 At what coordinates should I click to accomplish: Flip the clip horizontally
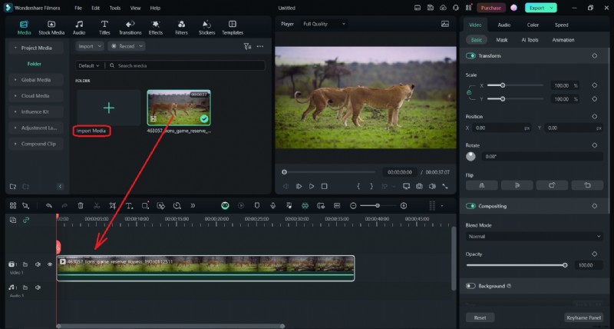point(482,185)
